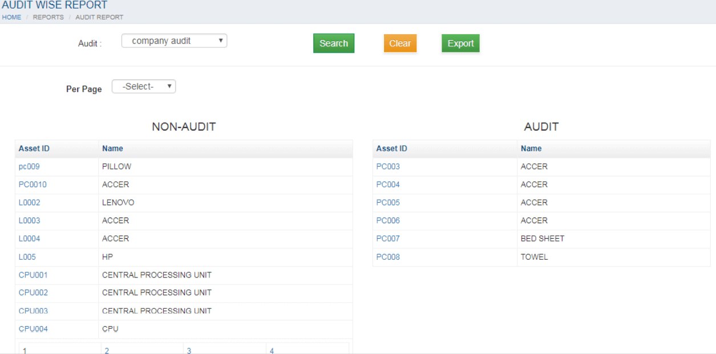Select pagination page 1

25,350
